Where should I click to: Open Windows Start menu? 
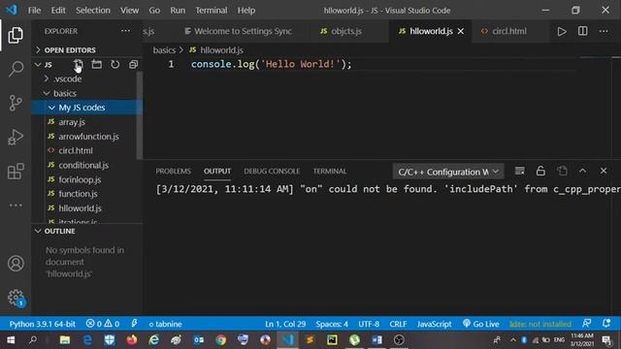(x=11, y=340)
